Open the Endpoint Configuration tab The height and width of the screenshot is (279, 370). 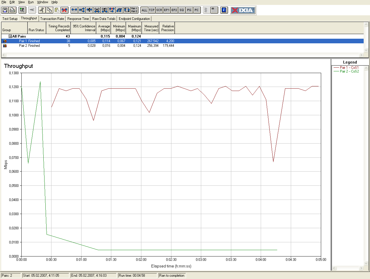pos(134,19)
